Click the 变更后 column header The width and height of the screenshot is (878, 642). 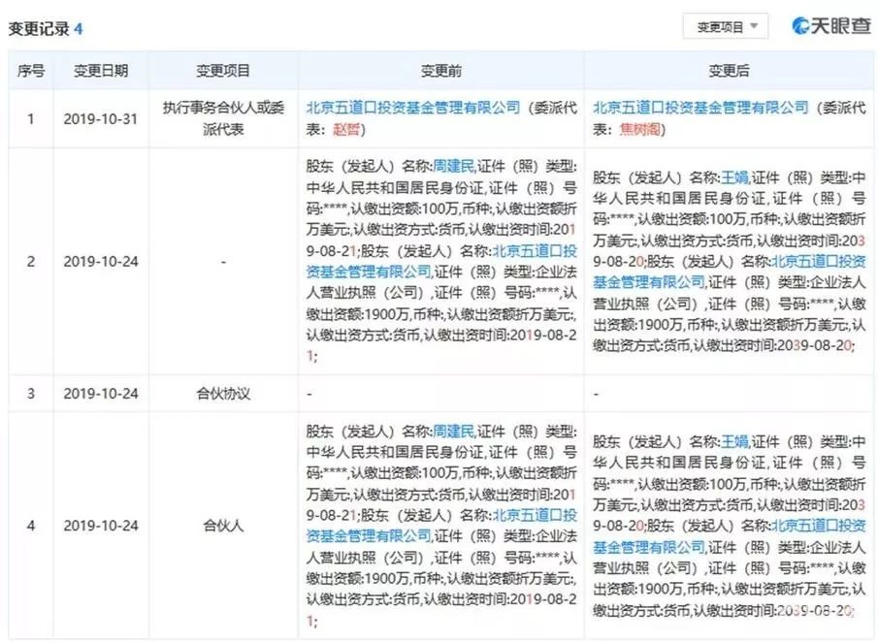[729, 71]
